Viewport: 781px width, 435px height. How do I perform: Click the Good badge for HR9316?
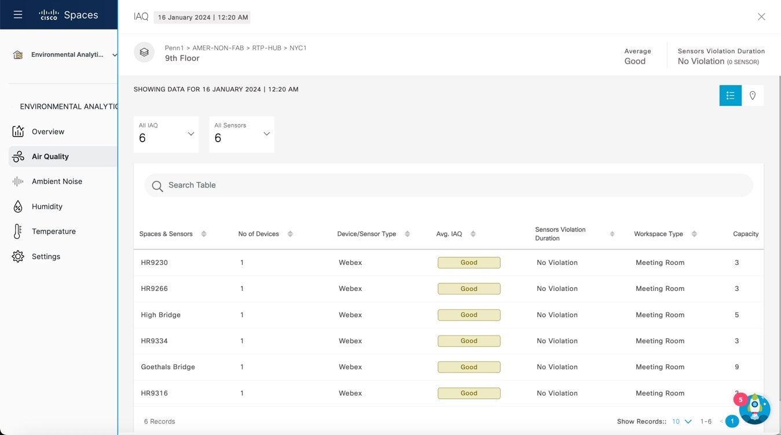tap(469, 393)
